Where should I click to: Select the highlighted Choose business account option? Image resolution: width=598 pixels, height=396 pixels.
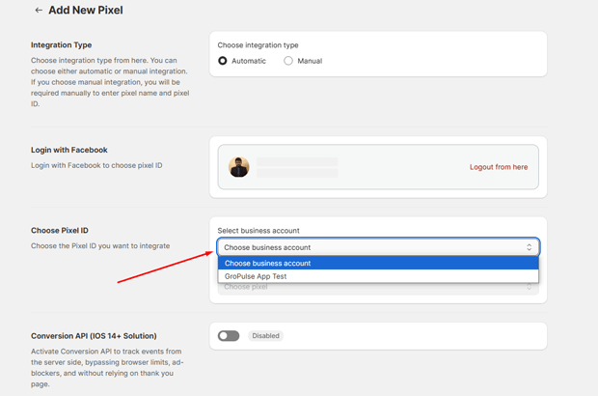coord(378,263)
